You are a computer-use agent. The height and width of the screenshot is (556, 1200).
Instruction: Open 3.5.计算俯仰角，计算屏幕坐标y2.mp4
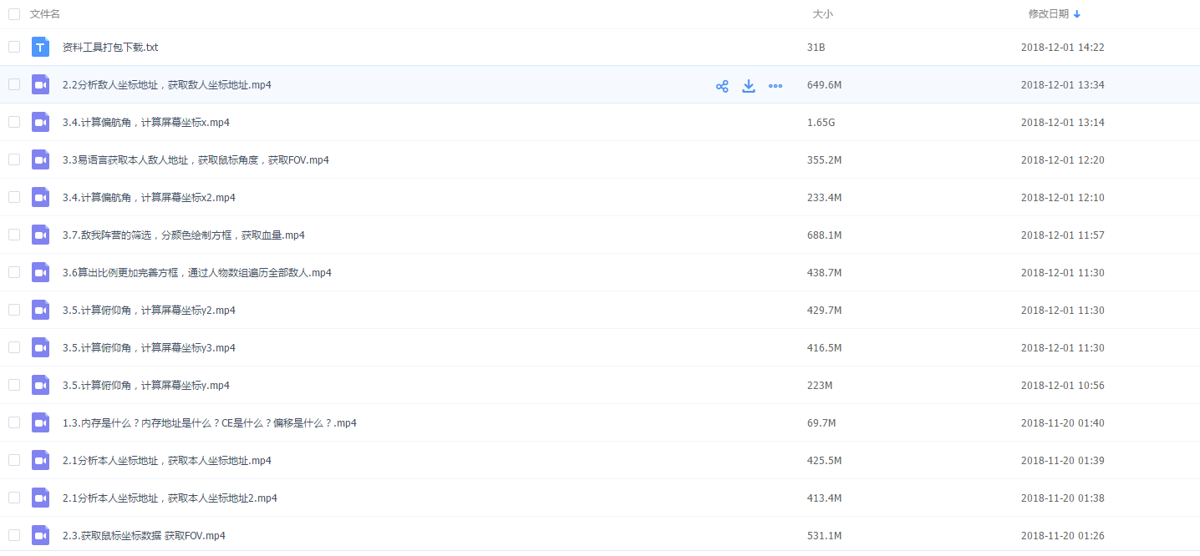click(149, 311)
